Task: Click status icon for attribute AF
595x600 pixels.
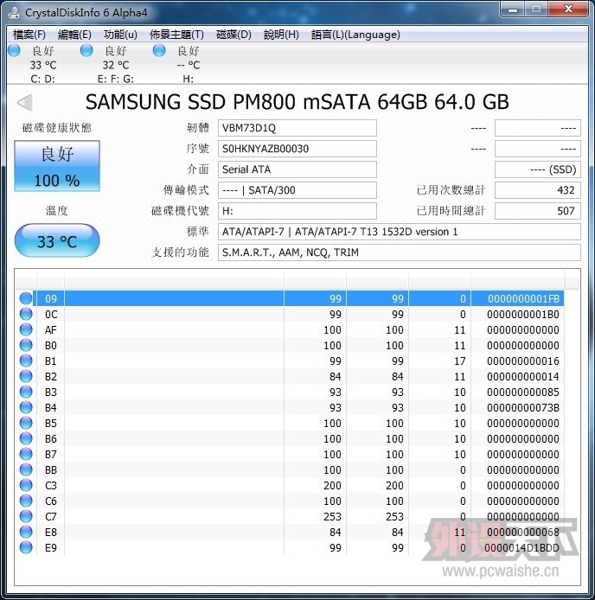Action: coord(26,329)
